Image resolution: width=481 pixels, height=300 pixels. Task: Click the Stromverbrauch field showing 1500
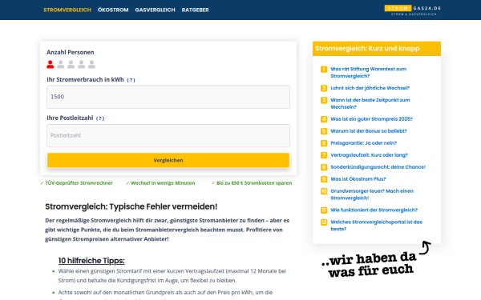168,97
